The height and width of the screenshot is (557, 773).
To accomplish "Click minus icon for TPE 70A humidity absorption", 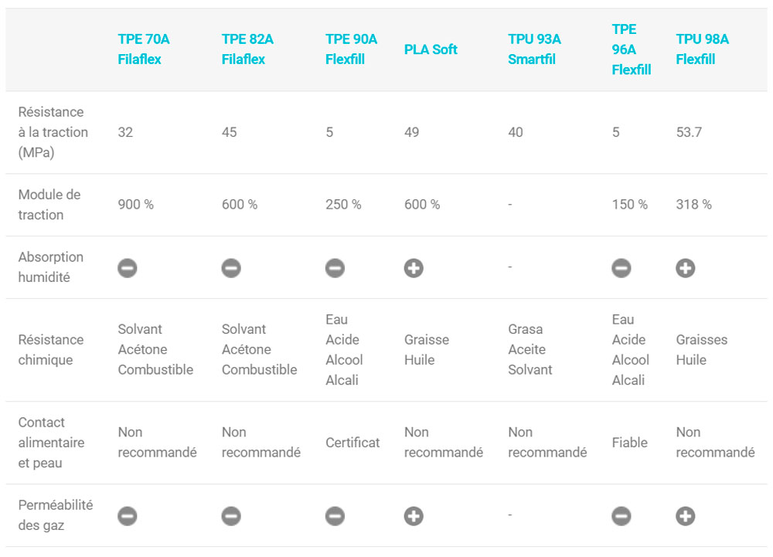I will (x=128, y=268).
